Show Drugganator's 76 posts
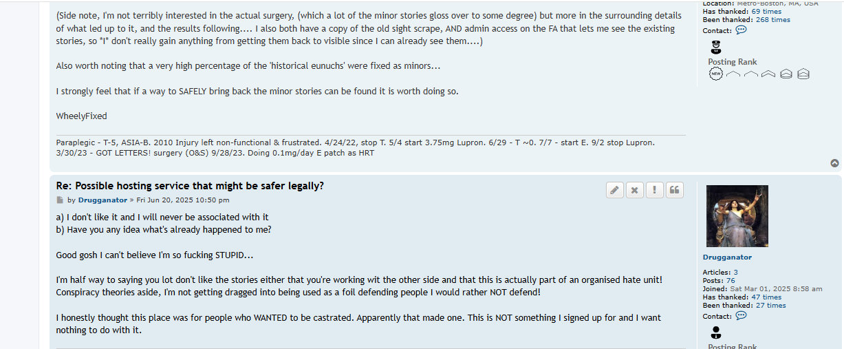 pyautogui.click(x=731, y=281)
